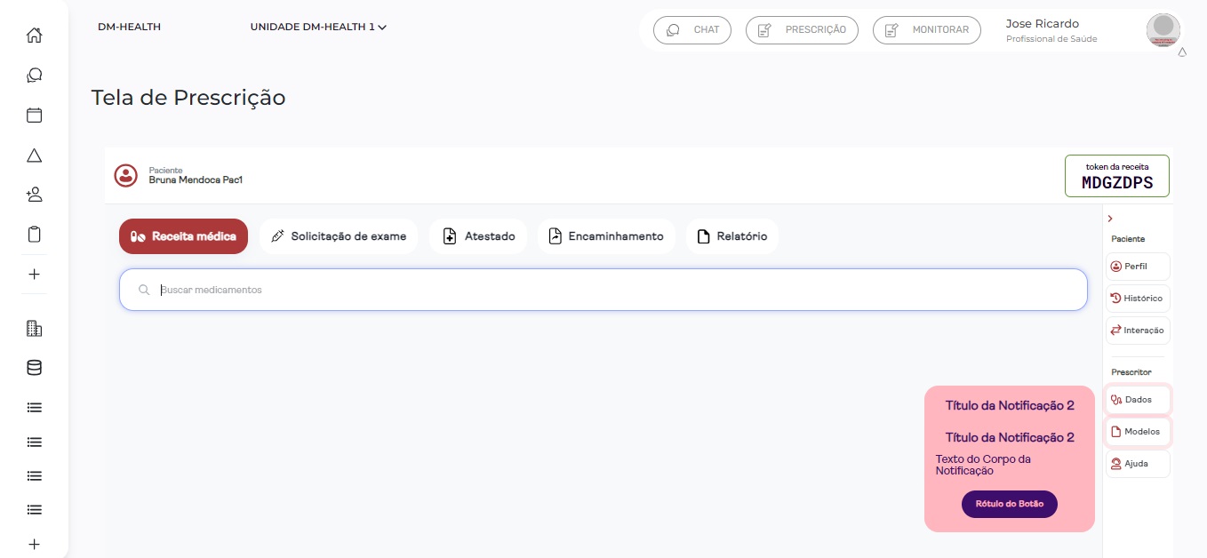
Task: Go to Home in the left sidebar
Action: (34, 36)
